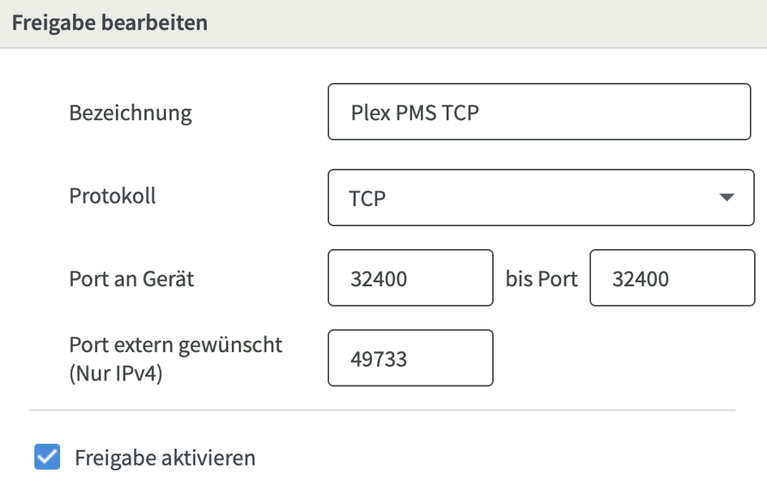The image size is (767, 481).
Task: Click the bis Port label
Action: [541, 278]
